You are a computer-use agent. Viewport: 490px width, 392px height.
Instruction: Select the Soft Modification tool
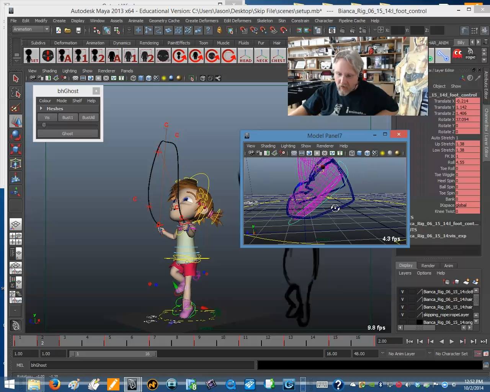(16, 178)
